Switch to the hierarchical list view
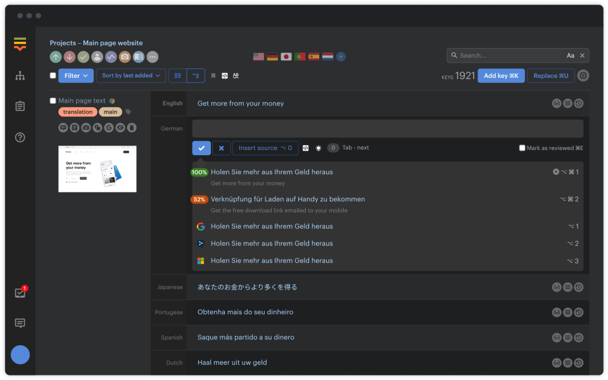Image resolution: width=608 pixels, height=380 pixels. pos(196,75)
